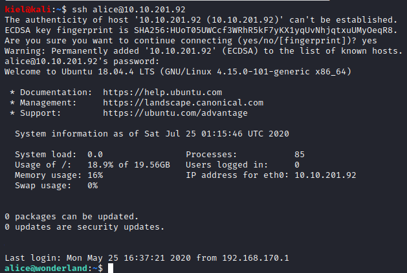The height and width of the screenshot is (273, 407).
Task: Click the Swap usage 0% value
Action: click(93, 186)
